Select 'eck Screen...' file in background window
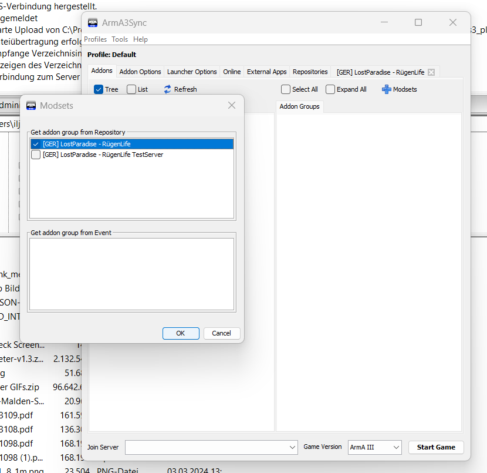 [22, 345]
